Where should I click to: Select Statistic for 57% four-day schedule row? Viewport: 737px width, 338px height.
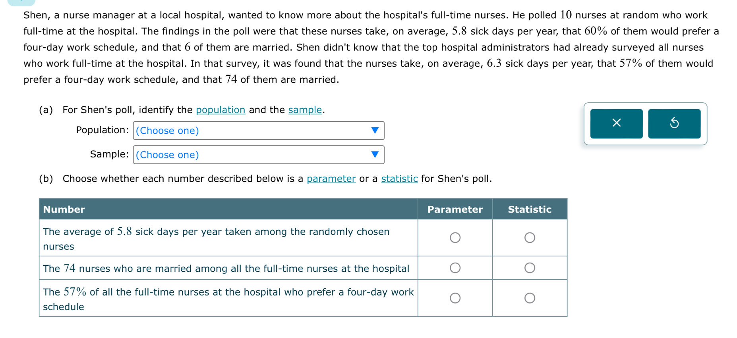[x=529, y=298]
